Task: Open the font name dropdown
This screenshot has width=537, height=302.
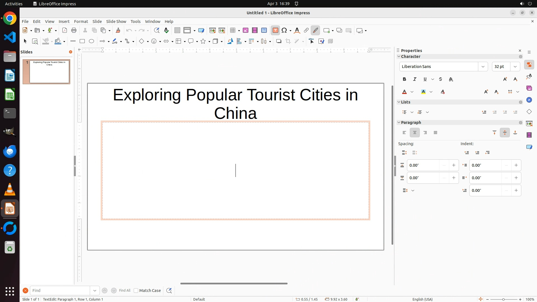Action: coord(483,67)
